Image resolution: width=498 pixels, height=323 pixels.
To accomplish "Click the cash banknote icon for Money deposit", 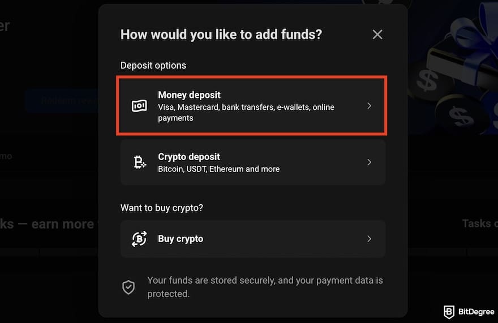I will point(139,106).
